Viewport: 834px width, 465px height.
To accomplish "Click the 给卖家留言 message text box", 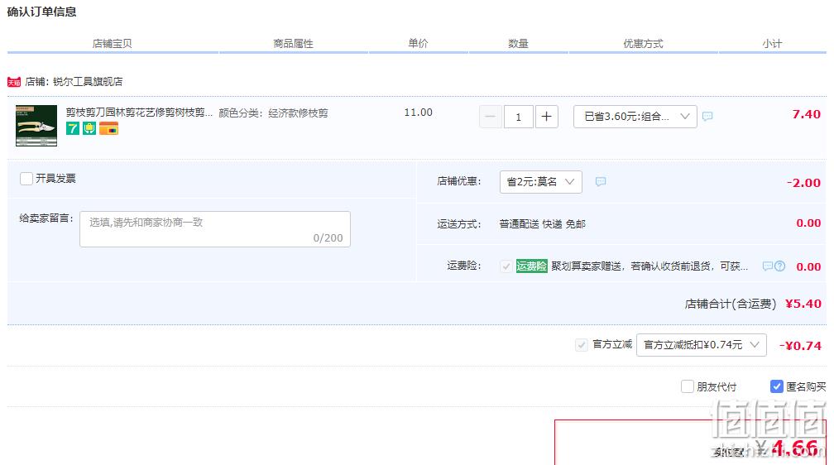I will tap(215, 229).
